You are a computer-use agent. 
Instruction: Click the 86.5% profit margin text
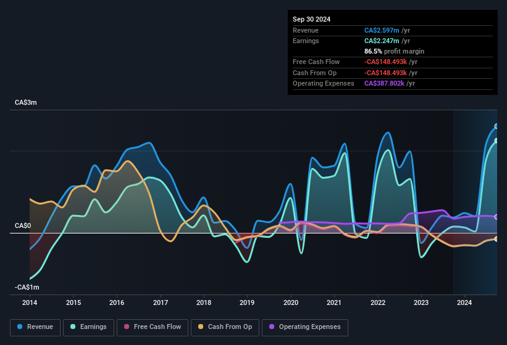[394, 51]
